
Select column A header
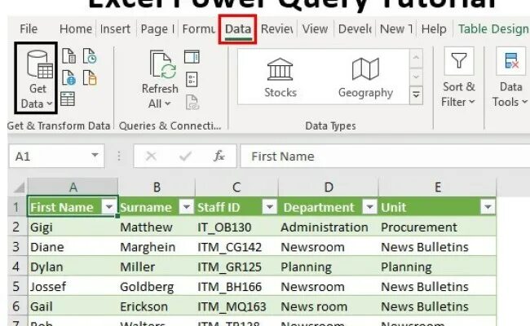tap(73, 187)
